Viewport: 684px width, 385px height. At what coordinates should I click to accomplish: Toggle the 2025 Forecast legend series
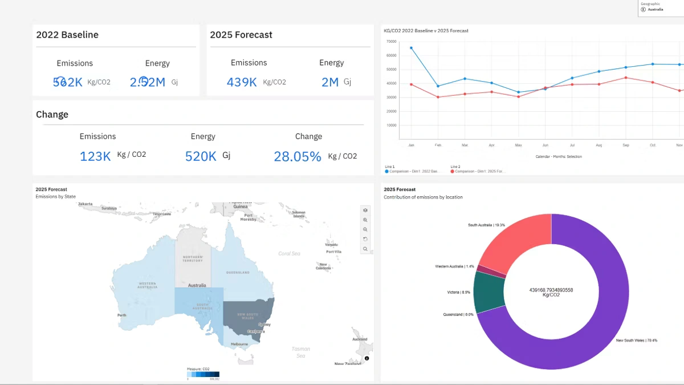453,171
